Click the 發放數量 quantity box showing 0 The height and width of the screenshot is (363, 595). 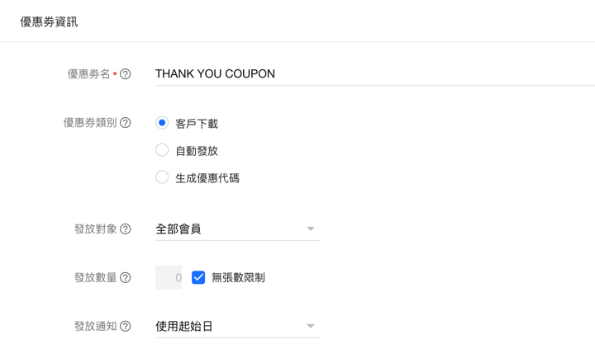click(x=169, y=278)
